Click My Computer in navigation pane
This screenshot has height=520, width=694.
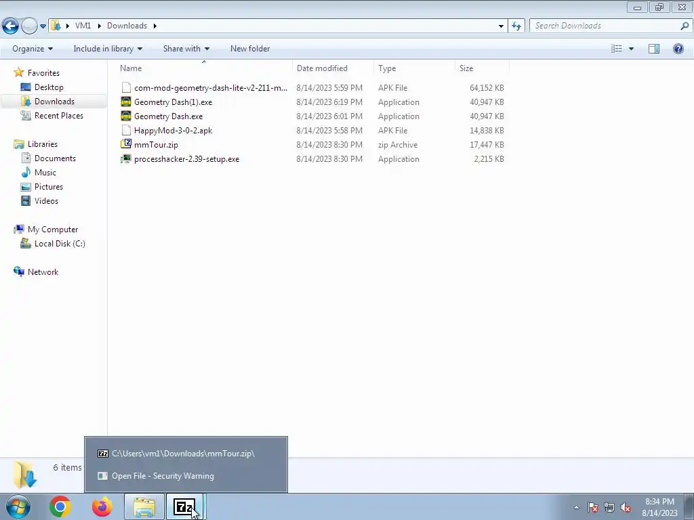pyautogui.click(x=53, y=229)
